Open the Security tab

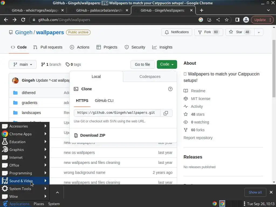pyautogui.click(x=135, y=47)
